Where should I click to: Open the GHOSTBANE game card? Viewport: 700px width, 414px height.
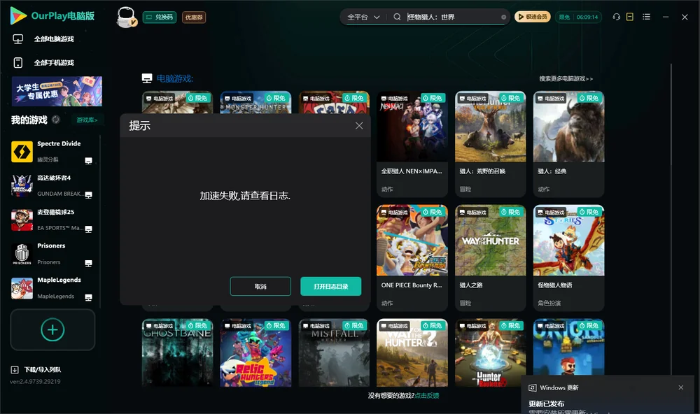177,352
